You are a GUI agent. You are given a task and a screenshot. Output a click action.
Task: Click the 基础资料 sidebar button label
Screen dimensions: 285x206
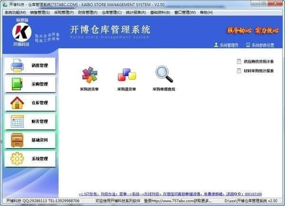coord(39,140)
